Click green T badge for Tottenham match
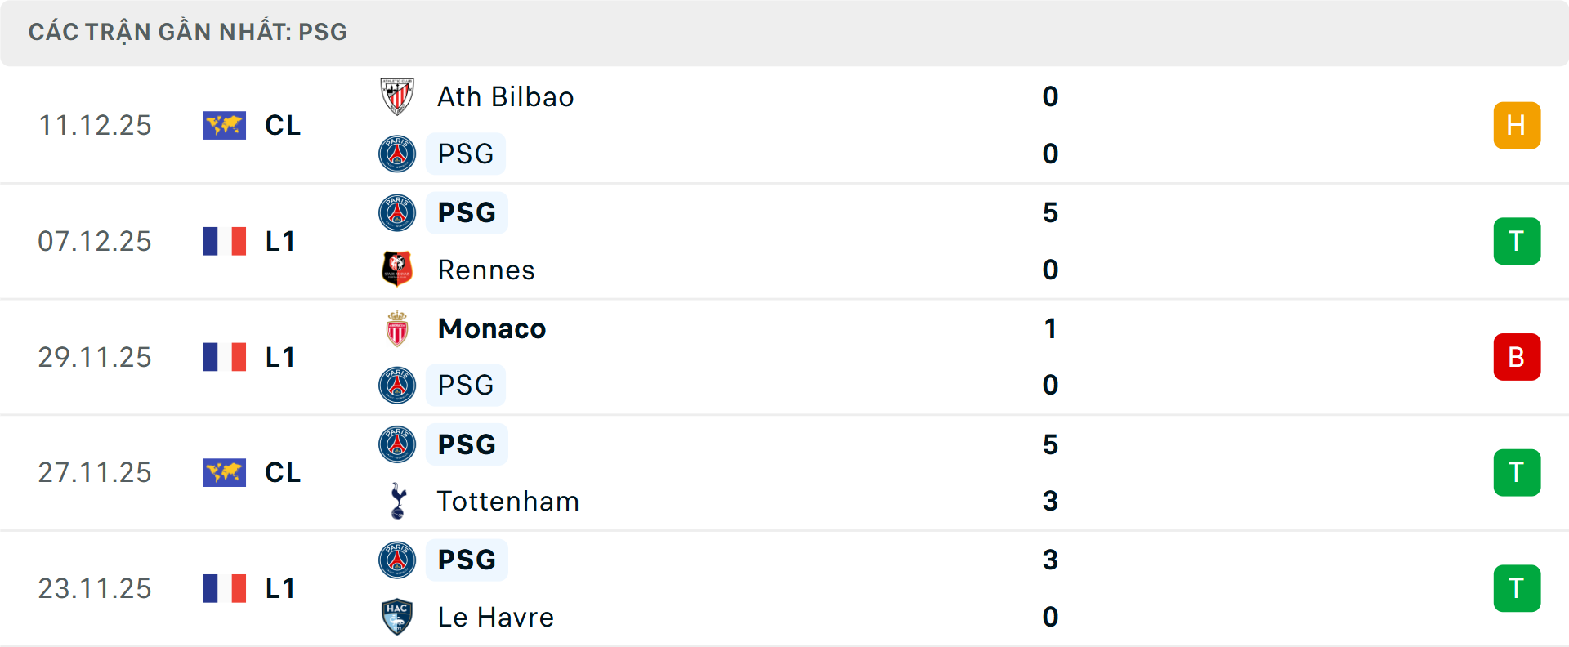The height and width of the screenshot is (647, 1569). point(1517,472)
